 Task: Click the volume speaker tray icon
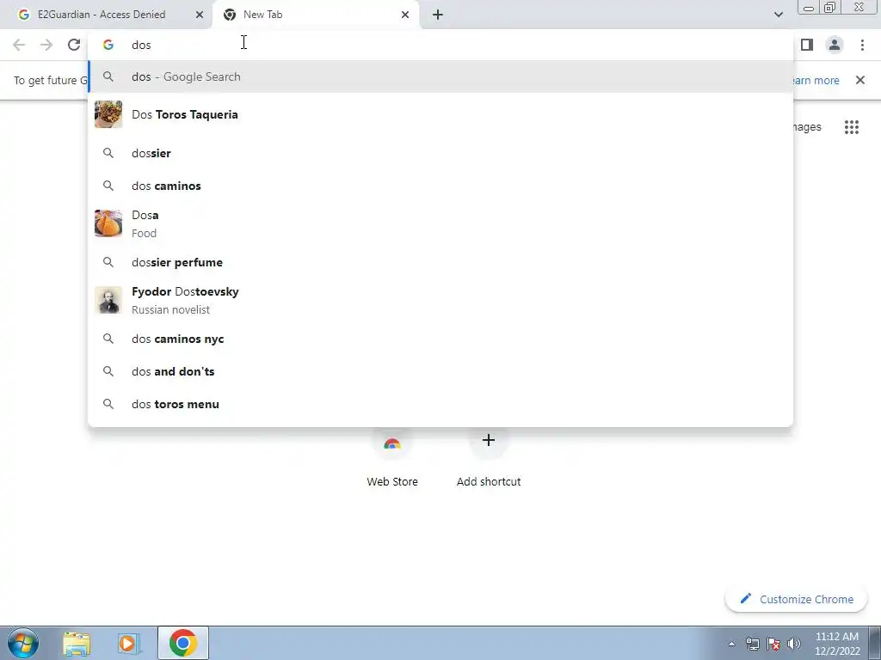tap(793, 644)
